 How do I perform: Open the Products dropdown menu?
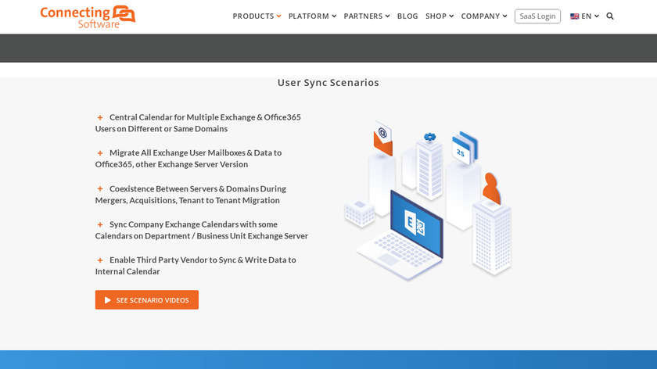(x=257, y=16)
